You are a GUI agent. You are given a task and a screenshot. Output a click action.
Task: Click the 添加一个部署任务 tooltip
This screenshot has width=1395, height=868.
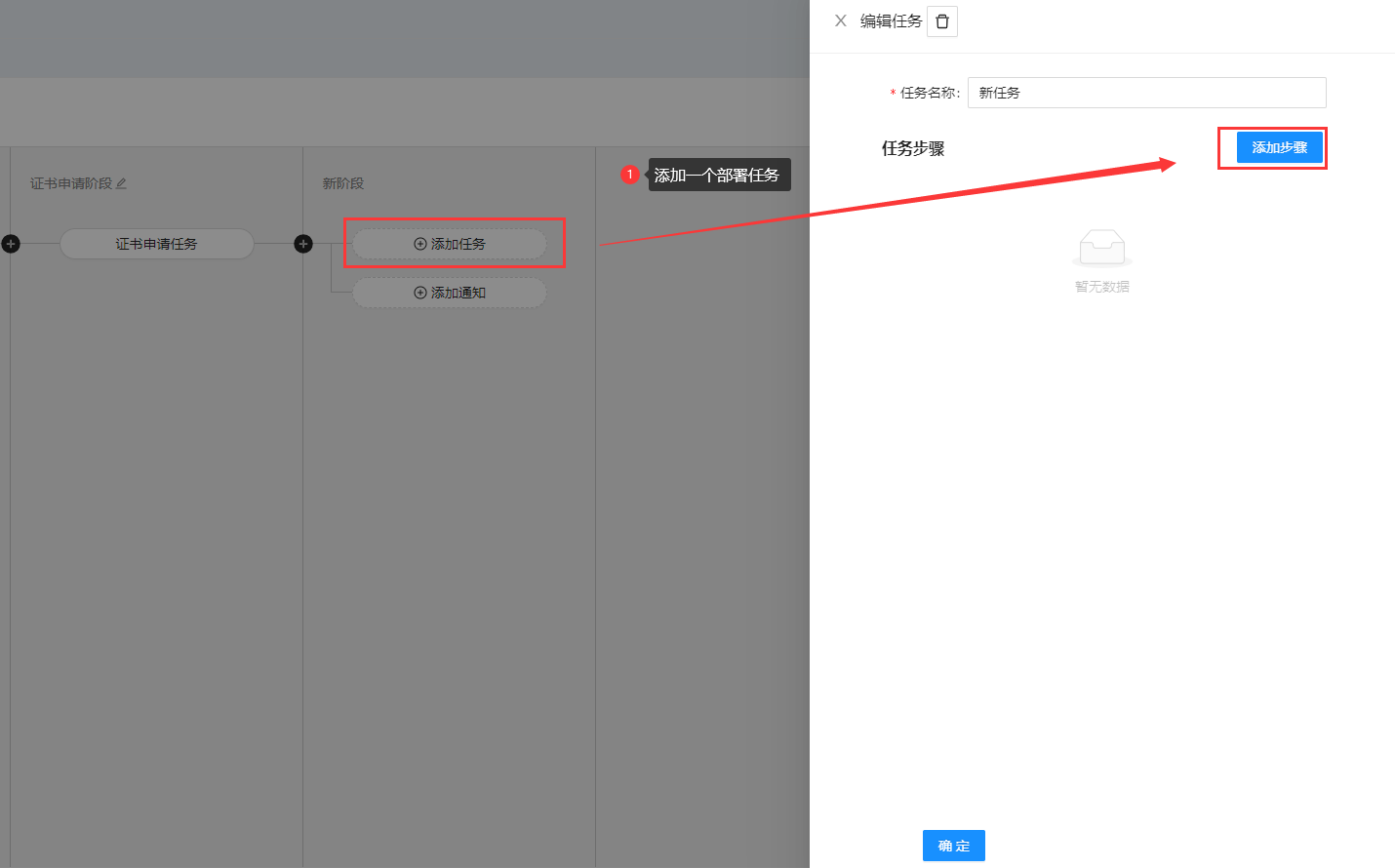pyautogui.click(x=717, y=176)
